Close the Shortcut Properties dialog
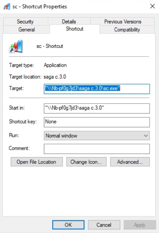159x233 pixels. pos(152,6)
